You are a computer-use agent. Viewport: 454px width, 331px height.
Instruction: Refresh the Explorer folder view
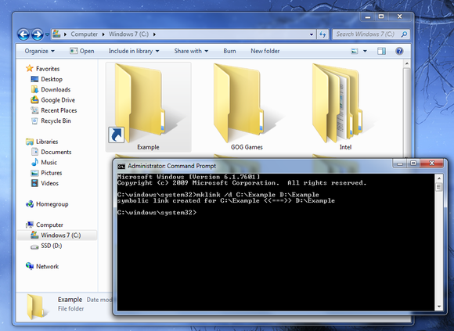pos(322,34)
